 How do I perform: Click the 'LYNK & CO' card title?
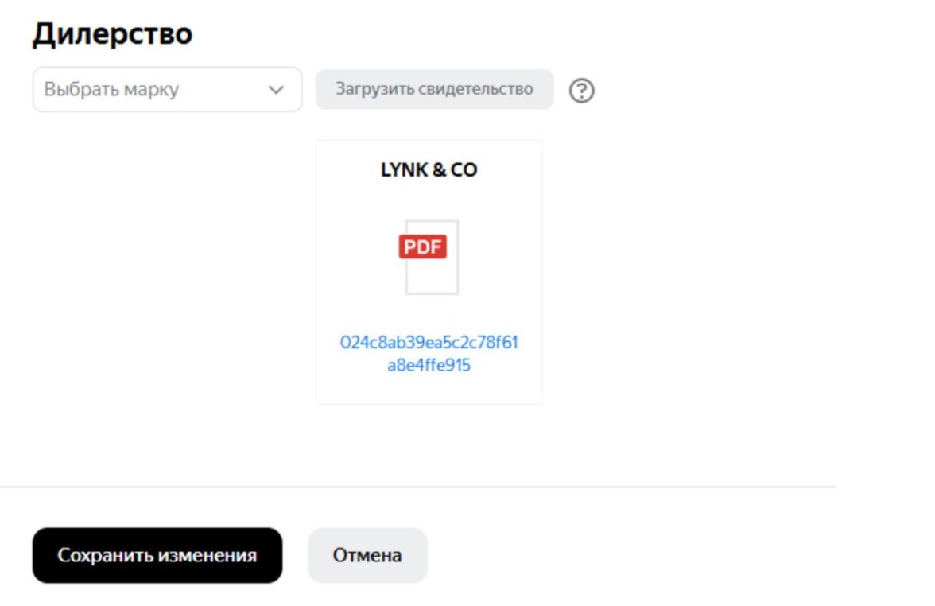tap(429, 170)
